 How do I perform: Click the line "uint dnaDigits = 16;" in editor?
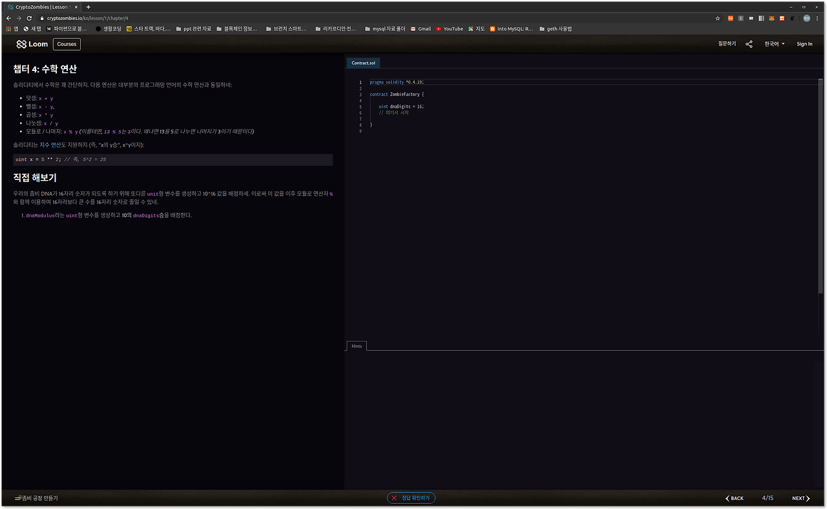pyautogui.click(x=401, y=106)
